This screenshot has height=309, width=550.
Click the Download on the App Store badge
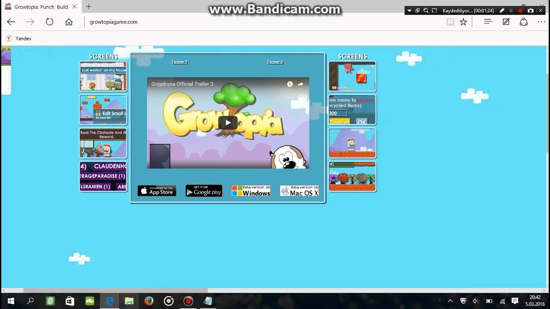[157, 191]
